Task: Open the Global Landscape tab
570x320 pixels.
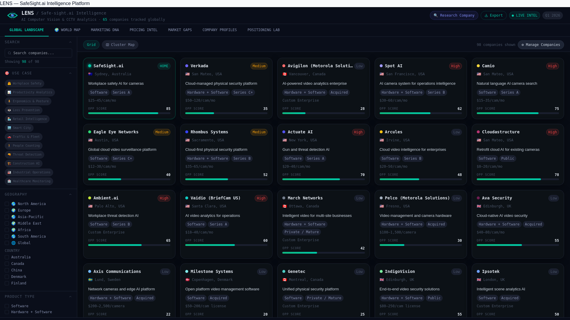Action: [27, 30]
